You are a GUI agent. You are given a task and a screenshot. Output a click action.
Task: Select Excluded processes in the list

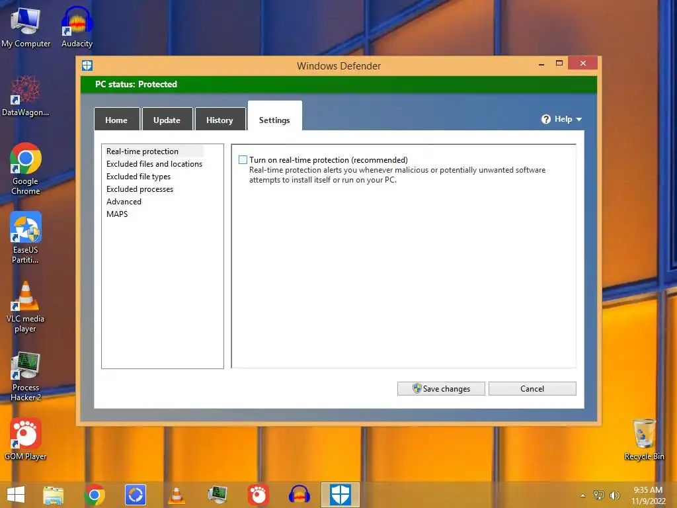(x=139, y=189)
